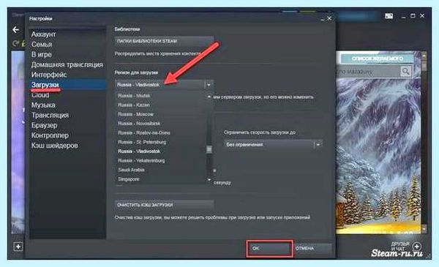Click the ПАПКИ БИБЛИОТЕКИ STEAM button
Viewport: 439px width, 267px height.
pos(164,41)
